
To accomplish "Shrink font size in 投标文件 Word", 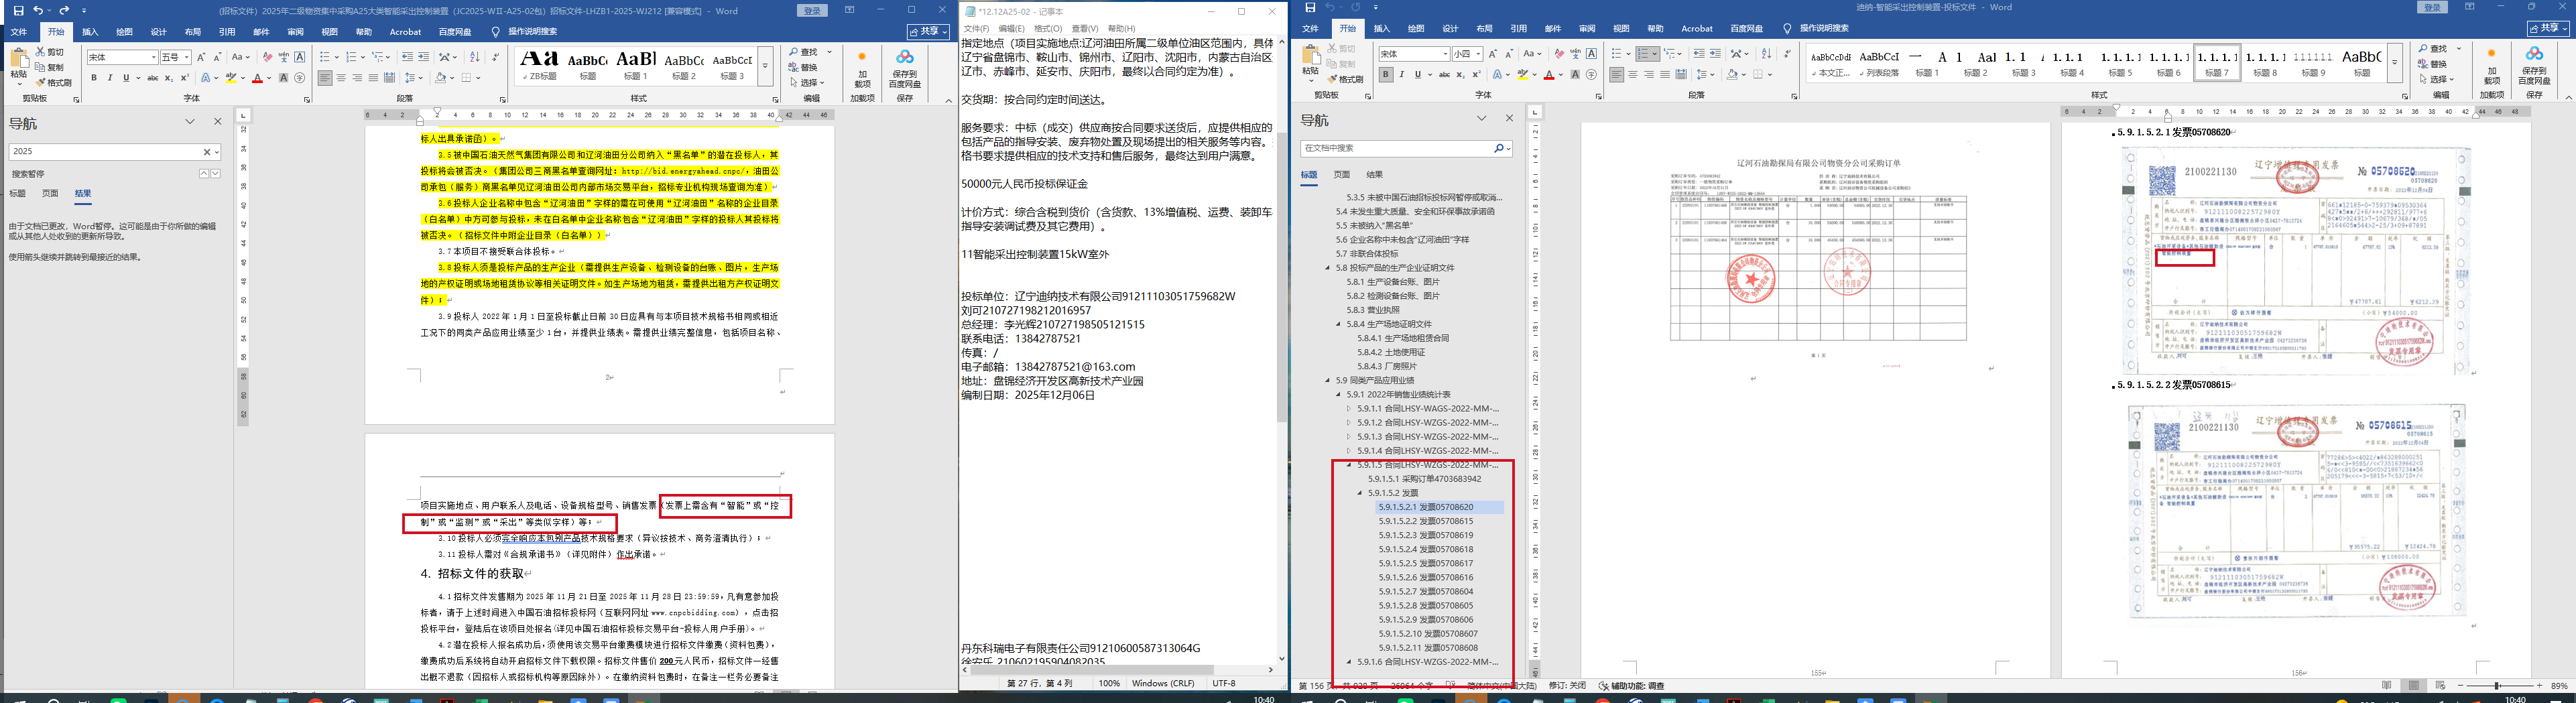I will pos(1509,54).
